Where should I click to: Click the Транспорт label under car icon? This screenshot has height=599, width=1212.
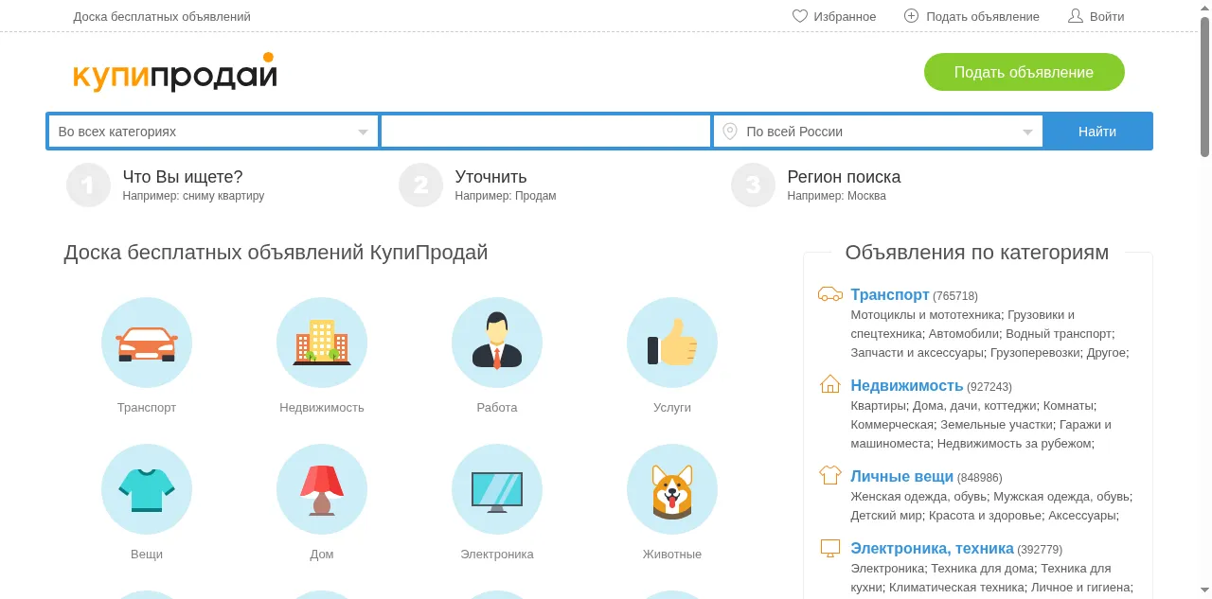tap(147, 407)
